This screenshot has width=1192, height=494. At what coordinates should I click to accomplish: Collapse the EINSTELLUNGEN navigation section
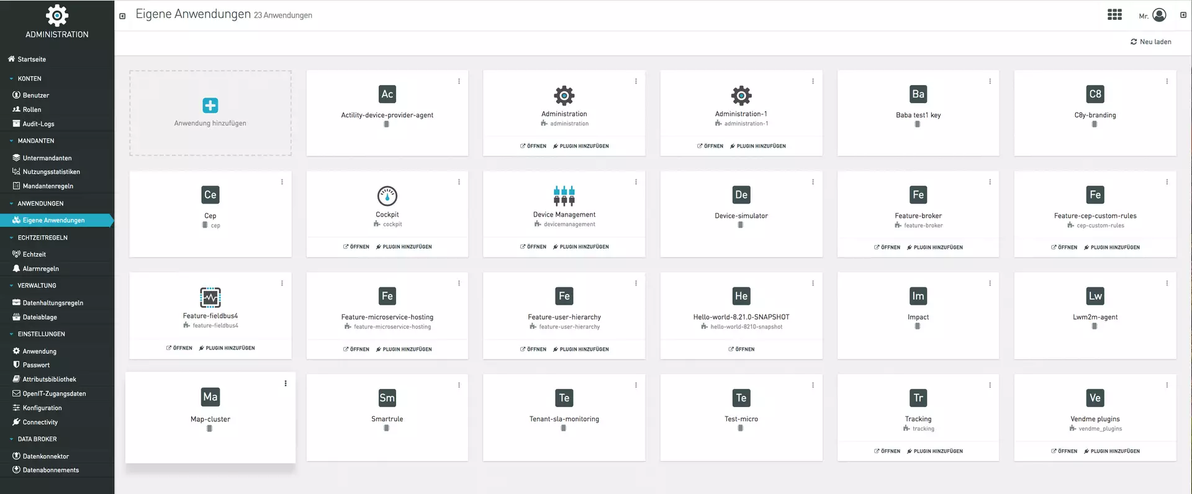click(x=41, y=334)
